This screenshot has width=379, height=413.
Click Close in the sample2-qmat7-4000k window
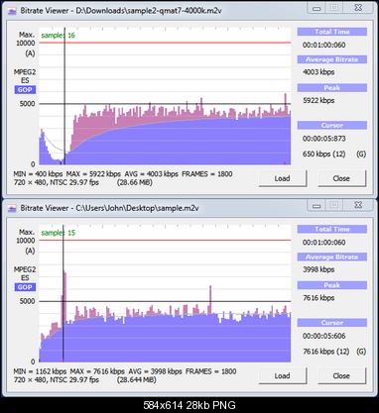pos(341,178)
